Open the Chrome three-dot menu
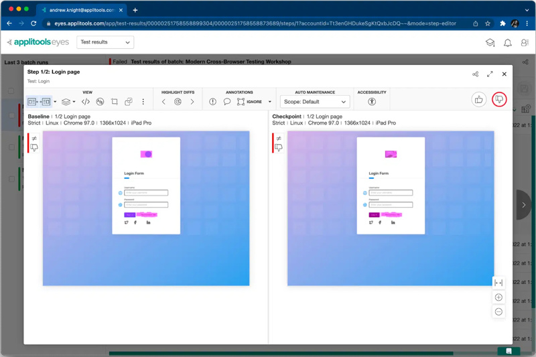Image resolution: width=536 pixels, height=357 pixels. click(527, 23)
